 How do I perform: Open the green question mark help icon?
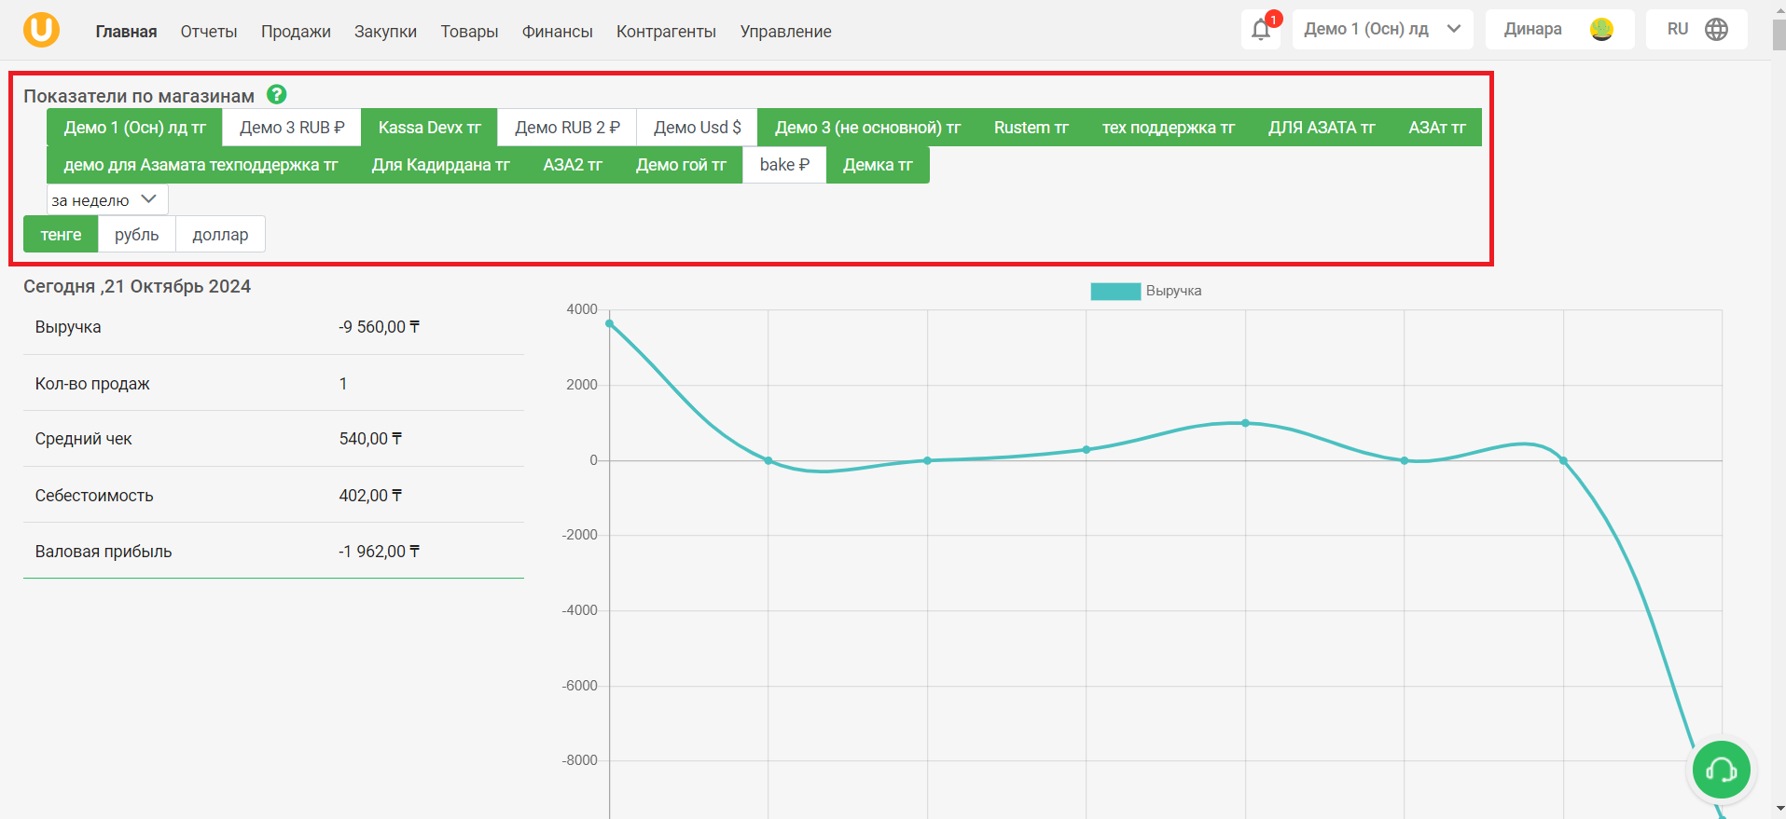point(277,94)
